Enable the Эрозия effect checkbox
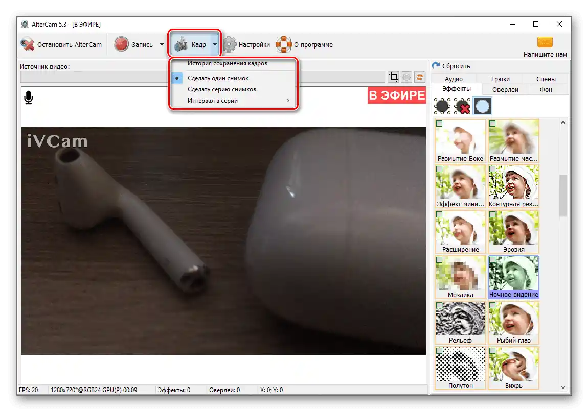Screen dimensions: 588x412 [x=492, y=214]
